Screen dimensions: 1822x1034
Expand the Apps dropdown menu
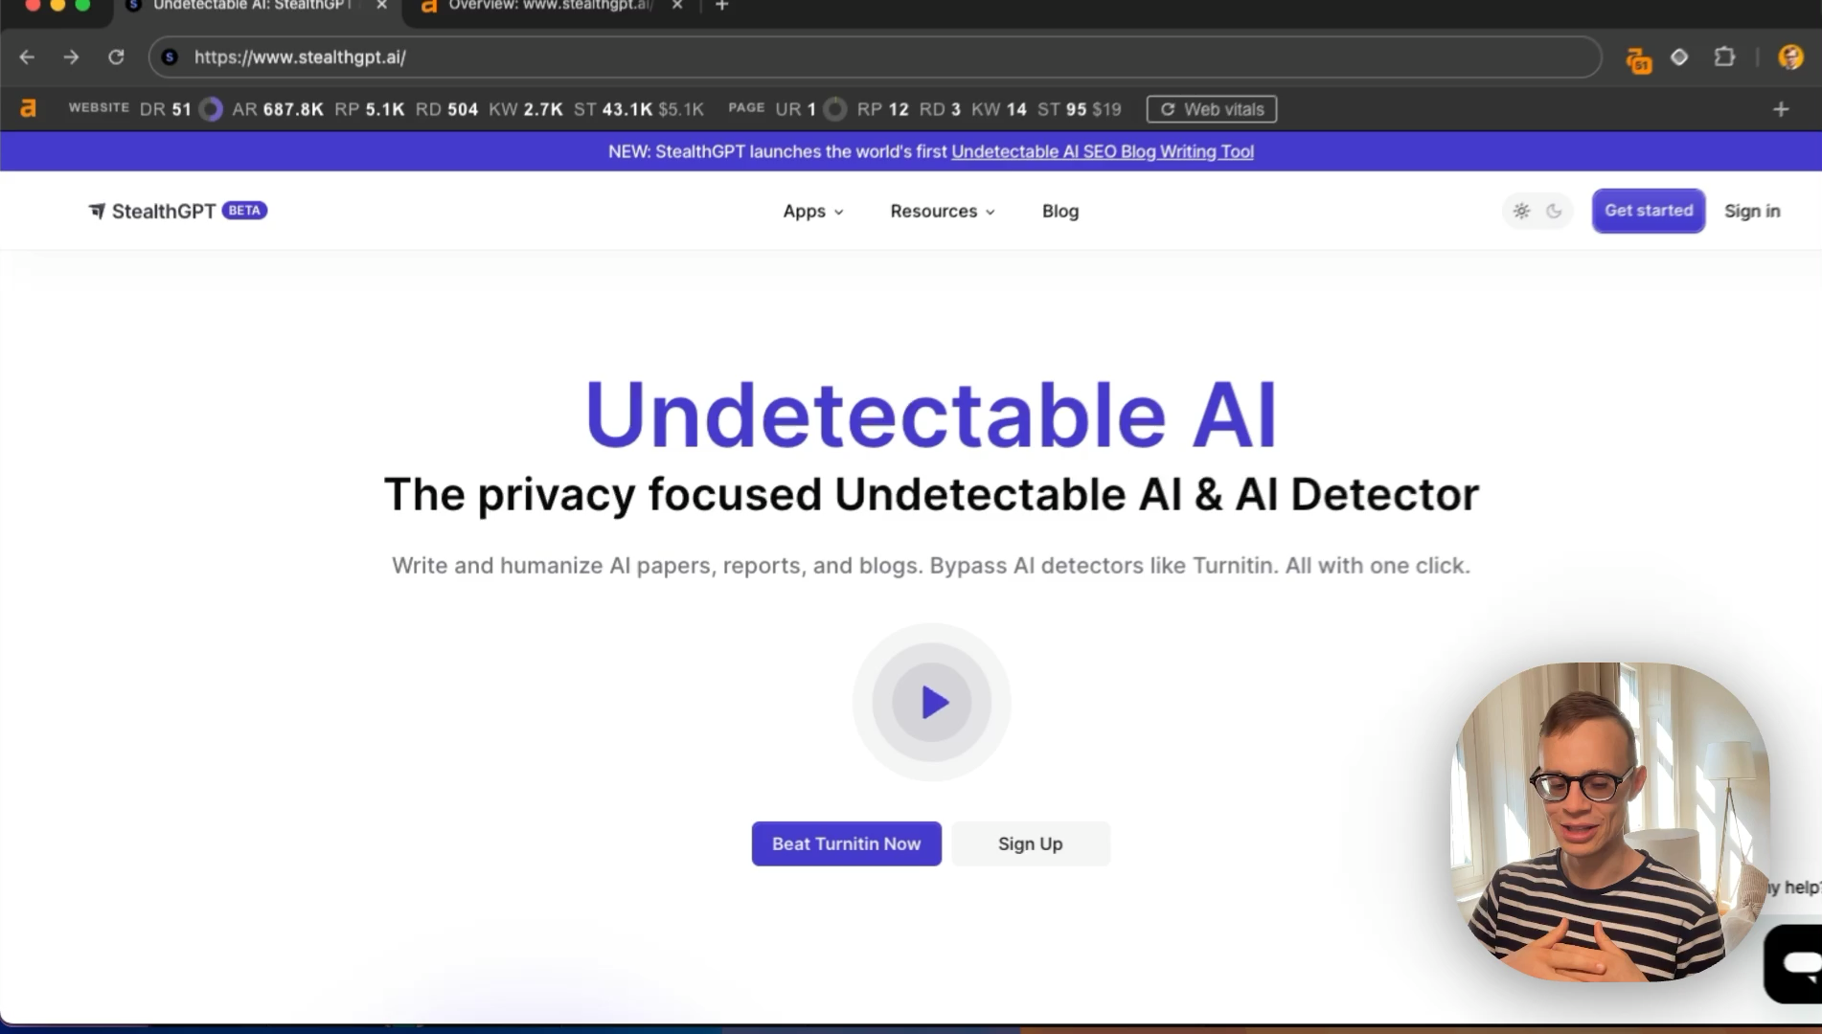813,212
